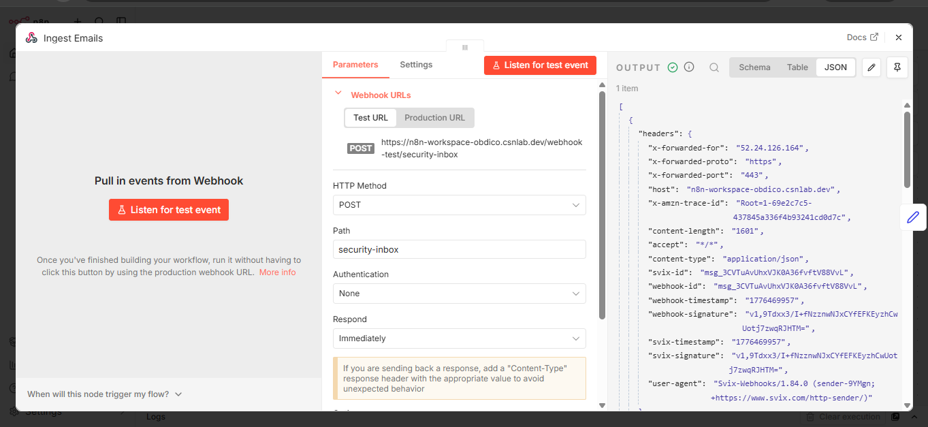Open the HTTP Method dropdown
Image resolution: width=928 pixels, height=427 pixels.
[x=459, y=205]
